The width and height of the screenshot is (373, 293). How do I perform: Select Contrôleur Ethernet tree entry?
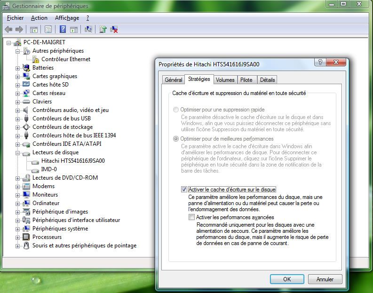[66, 59]
